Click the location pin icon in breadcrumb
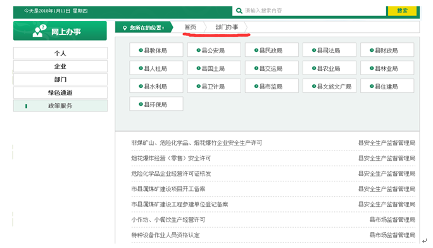This screenshot has height=248, width=433. (x=125, y=28)
